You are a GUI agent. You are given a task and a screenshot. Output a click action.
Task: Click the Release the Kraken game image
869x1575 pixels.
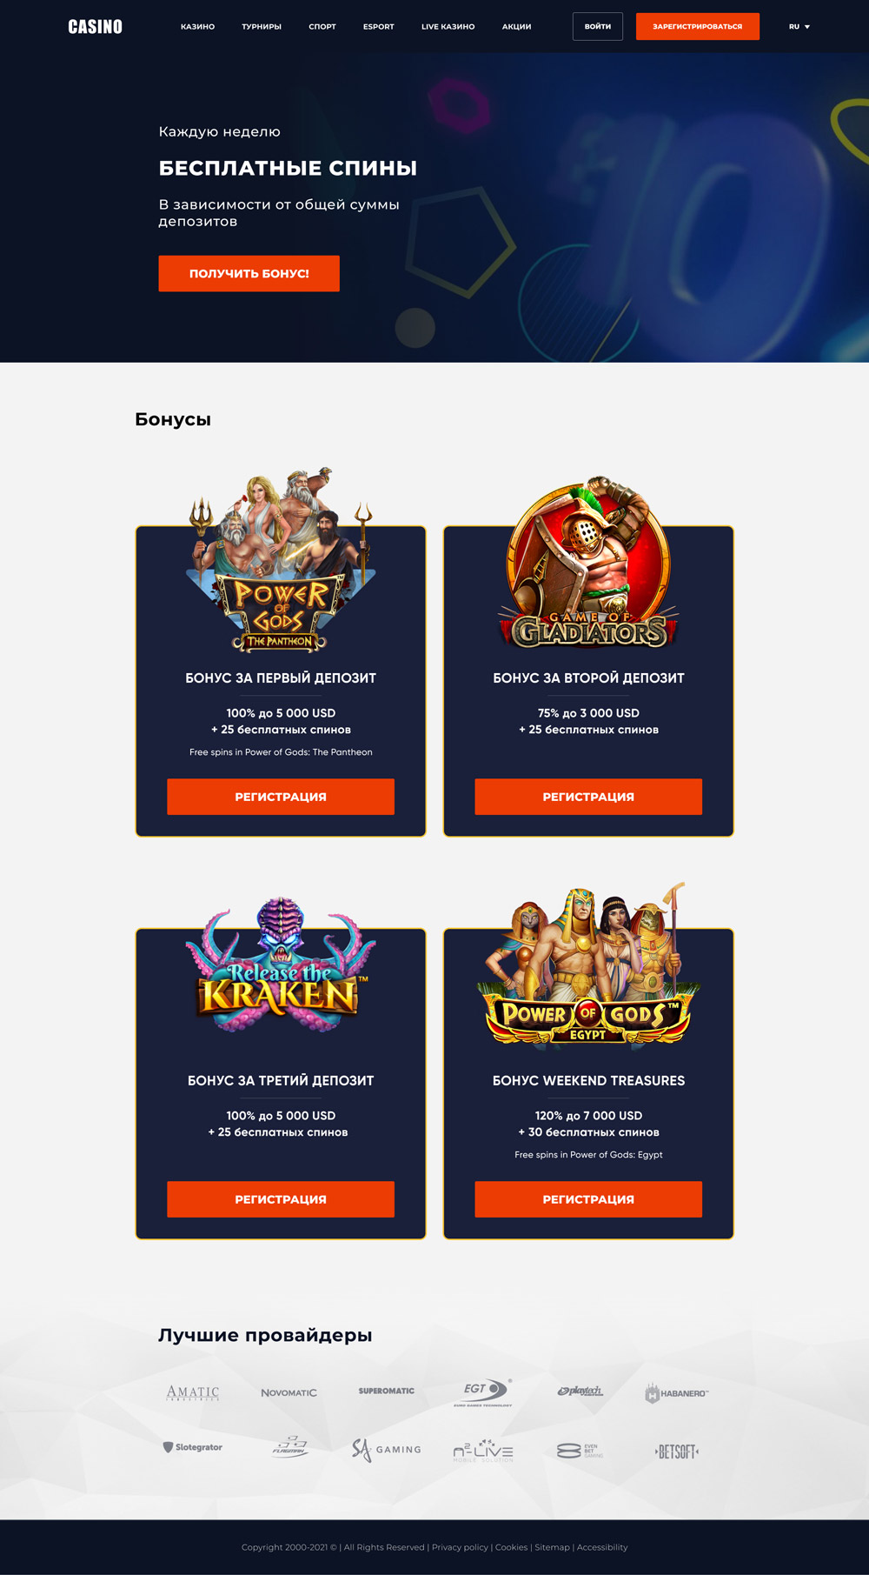pos(281,965)
